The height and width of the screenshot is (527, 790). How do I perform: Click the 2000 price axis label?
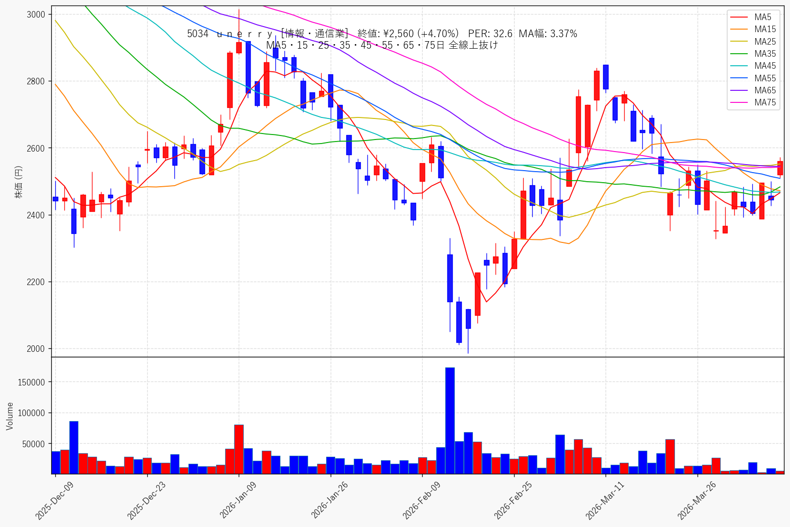pos(36,349)
